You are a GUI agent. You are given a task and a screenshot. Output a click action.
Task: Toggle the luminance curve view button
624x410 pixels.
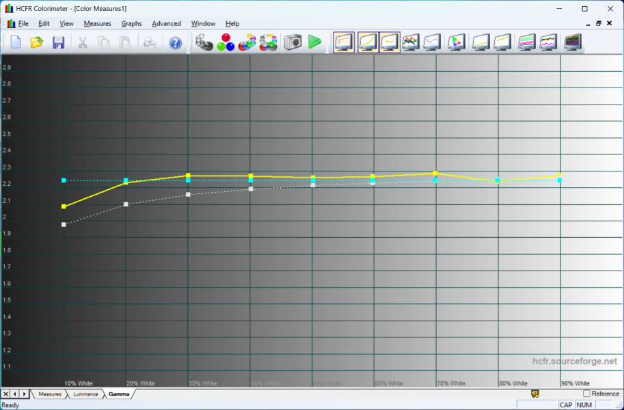368,42
